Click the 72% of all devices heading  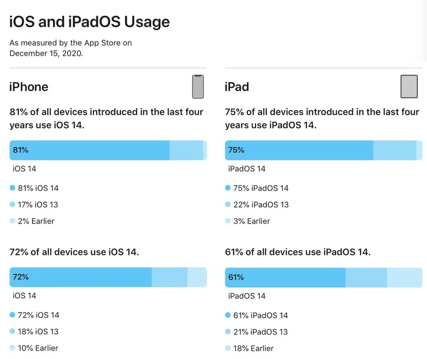[74, 252]
